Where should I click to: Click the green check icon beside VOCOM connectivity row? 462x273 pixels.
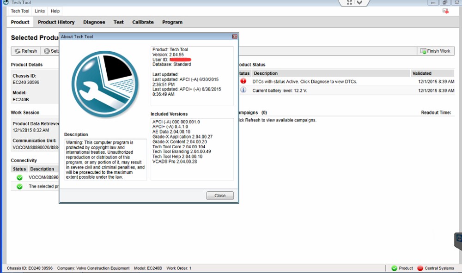coord(19,177)
